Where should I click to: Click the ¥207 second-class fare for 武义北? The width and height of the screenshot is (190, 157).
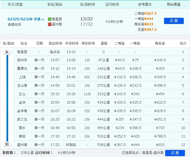120,119
